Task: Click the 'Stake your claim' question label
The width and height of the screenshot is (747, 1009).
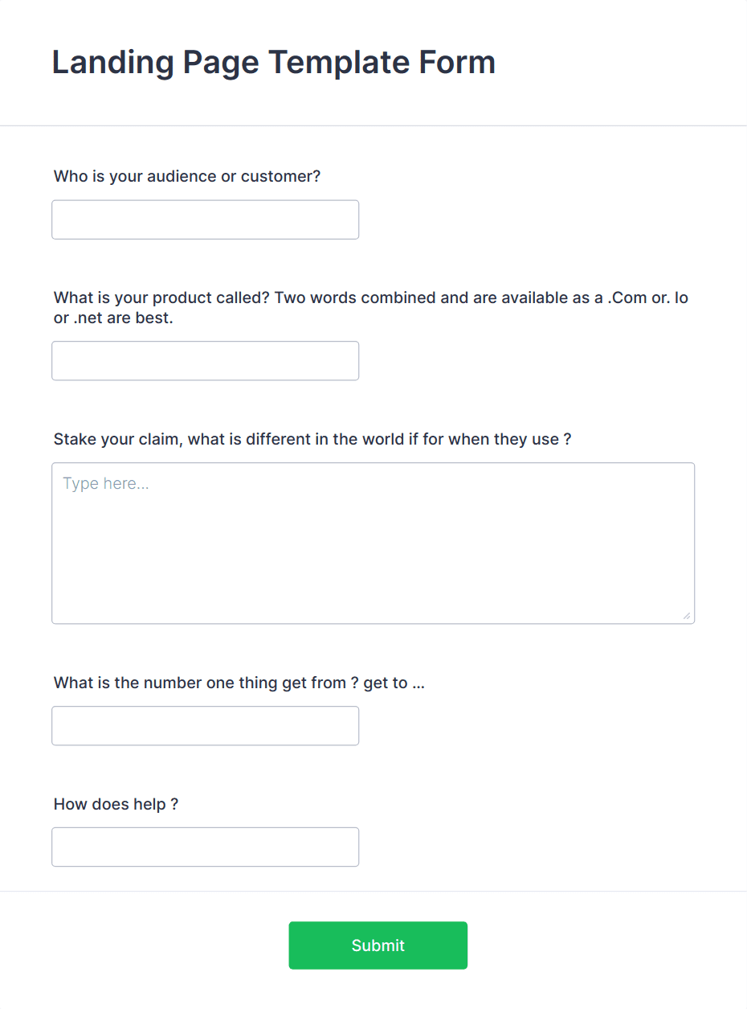Action: pyautogui.click(x=312, y=439)
